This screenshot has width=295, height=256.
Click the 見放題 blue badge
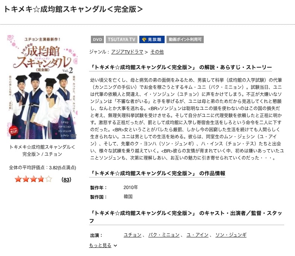click(152, 39)
